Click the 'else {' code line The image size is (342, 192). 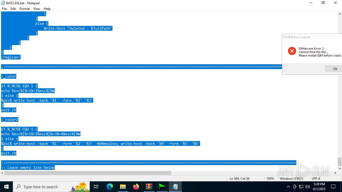coord(42,23)
